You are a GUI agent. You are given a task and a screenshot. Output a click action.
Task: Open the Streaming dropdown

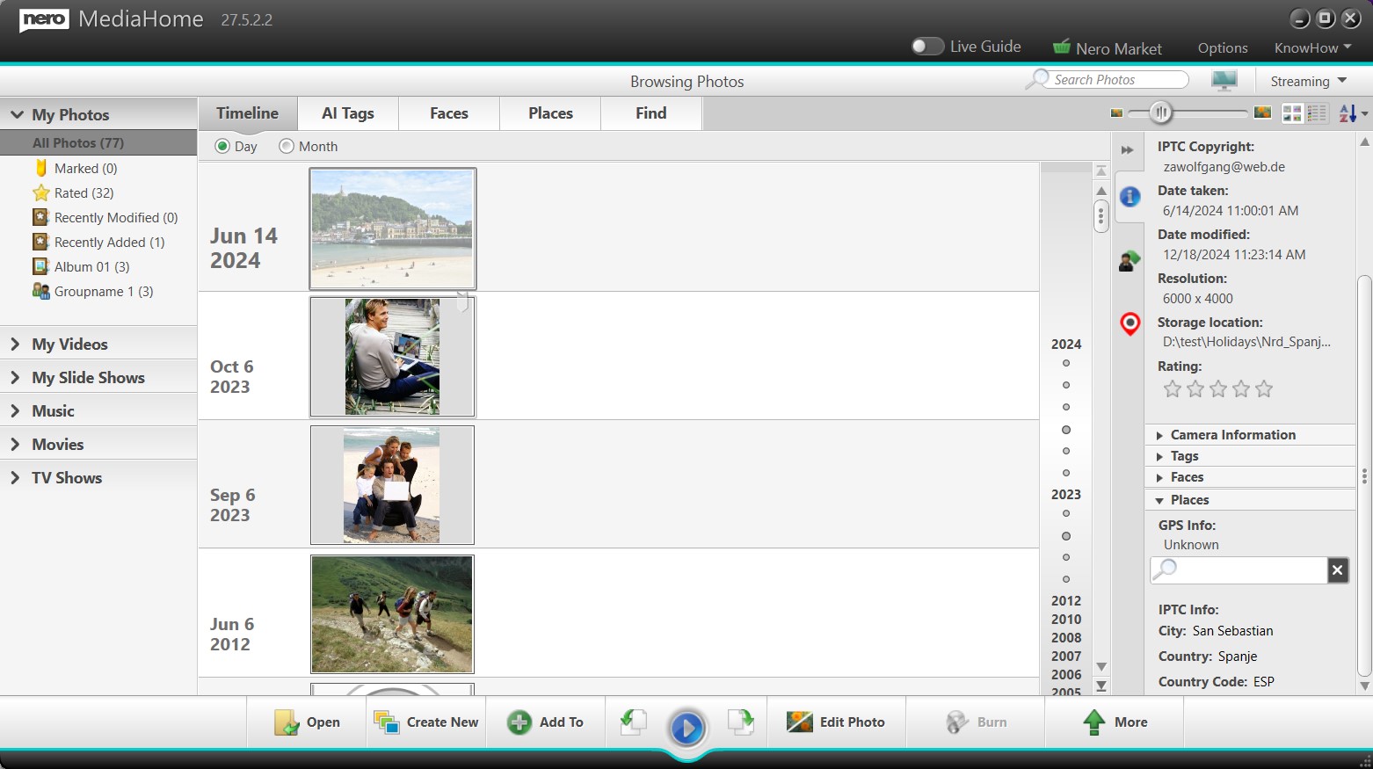1308,82
